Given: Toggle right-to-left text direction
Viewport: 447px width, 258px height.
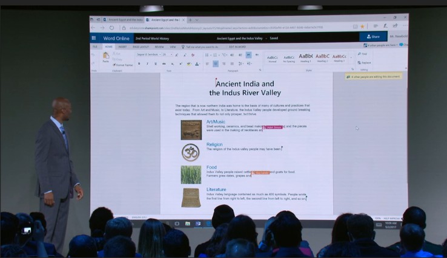Looking at the screenshot, I should tap(257, 55).
